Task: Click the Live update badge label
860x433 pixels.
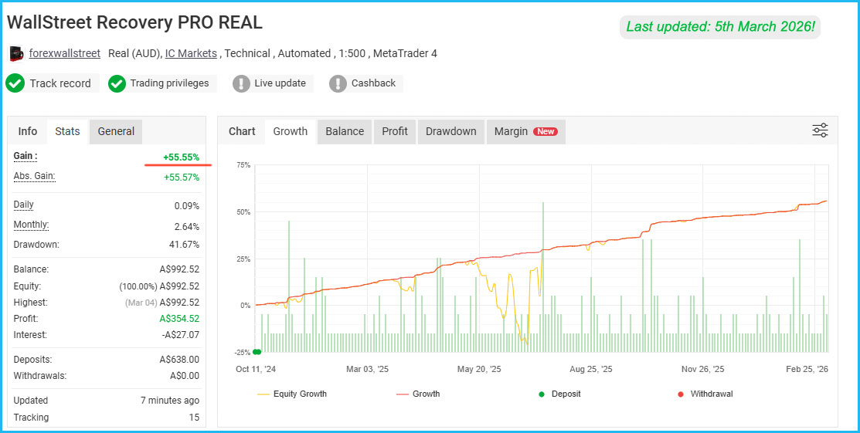Action: click(280, 83)
